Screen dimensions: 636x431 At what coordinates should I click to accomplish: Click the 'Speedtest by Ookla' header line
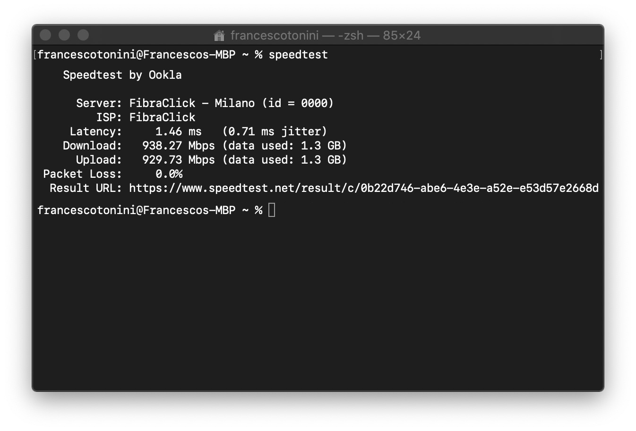[122, 75]
